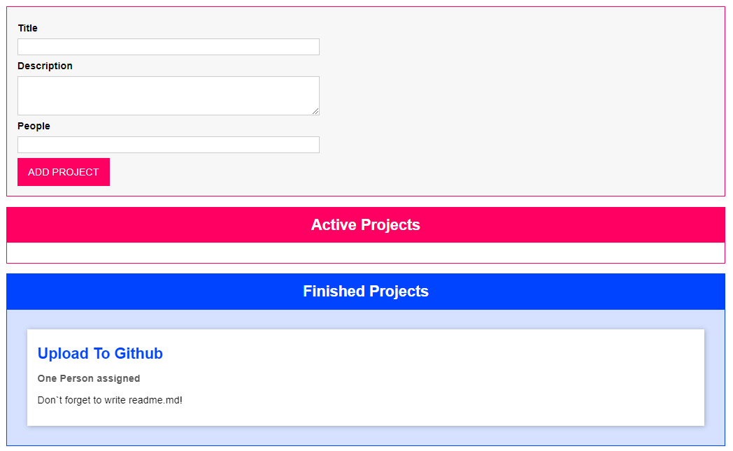Click the People form label
Image resolution: width=733 pixels, height=451 pixels.
pos(34,126)
